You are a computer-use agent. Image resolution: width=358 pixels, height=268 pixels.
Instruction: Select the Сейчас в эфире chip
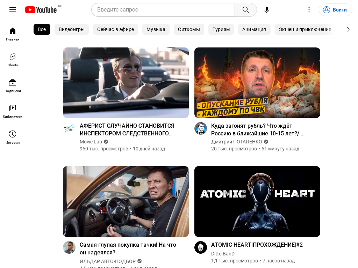[115, 29]
